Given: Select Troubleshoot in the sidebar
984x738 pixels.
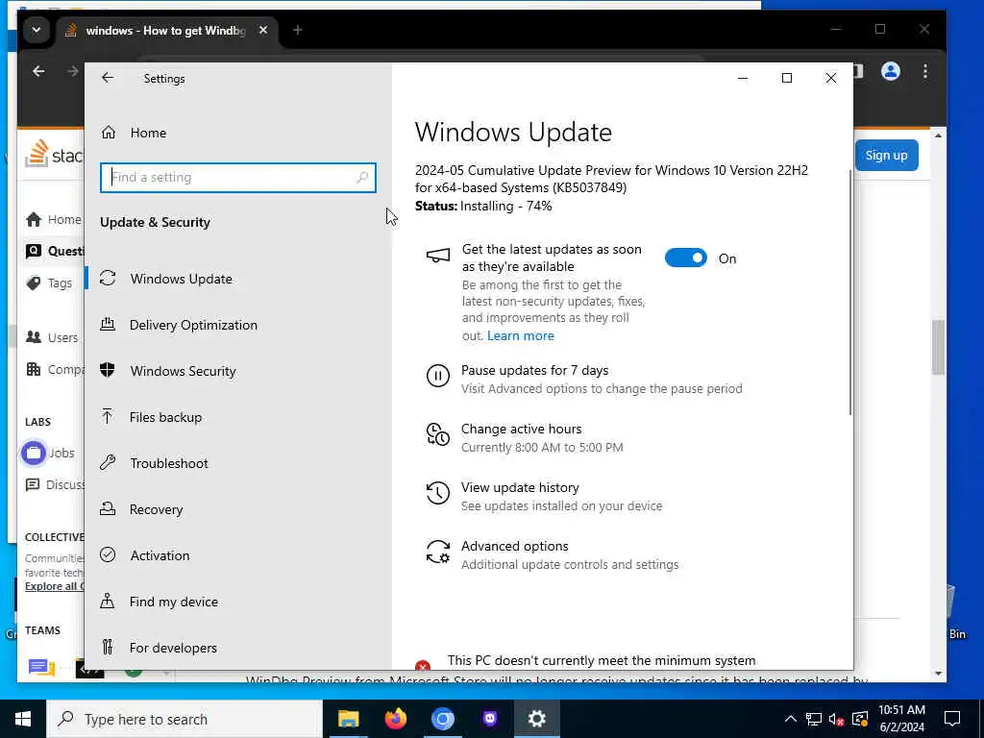Looking at the screenshot, I should (169, 463).
